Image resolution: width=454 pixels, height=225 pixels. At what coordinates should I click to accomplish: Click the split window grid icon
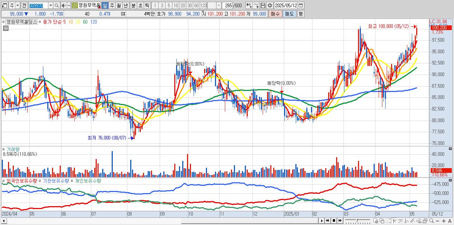point(375,221)
